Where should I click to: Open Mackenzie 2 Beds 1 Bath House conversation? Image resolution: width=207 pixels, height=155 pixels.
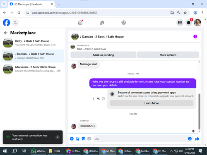click(x=33, y=69)
